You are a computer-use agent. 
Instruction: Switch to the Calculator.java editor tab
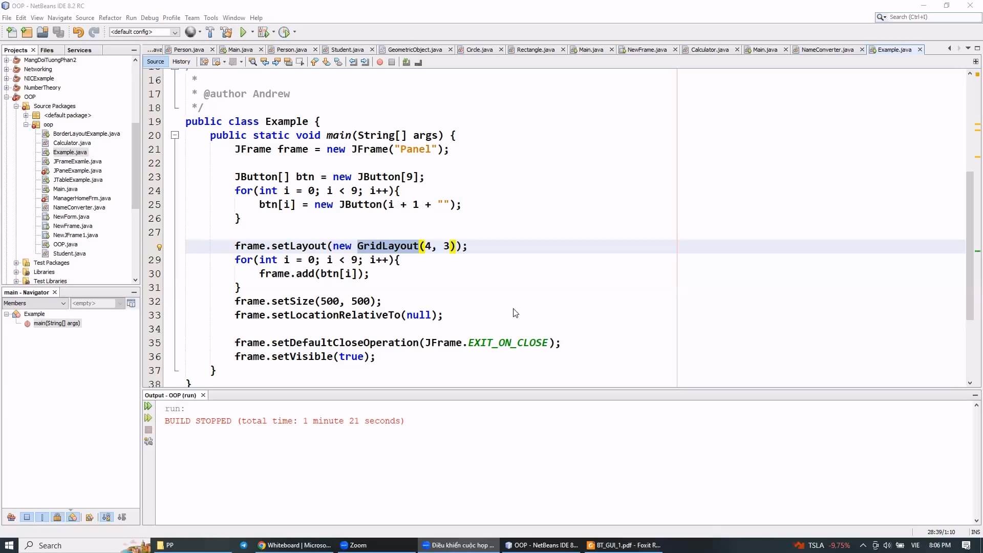(710, 50)
